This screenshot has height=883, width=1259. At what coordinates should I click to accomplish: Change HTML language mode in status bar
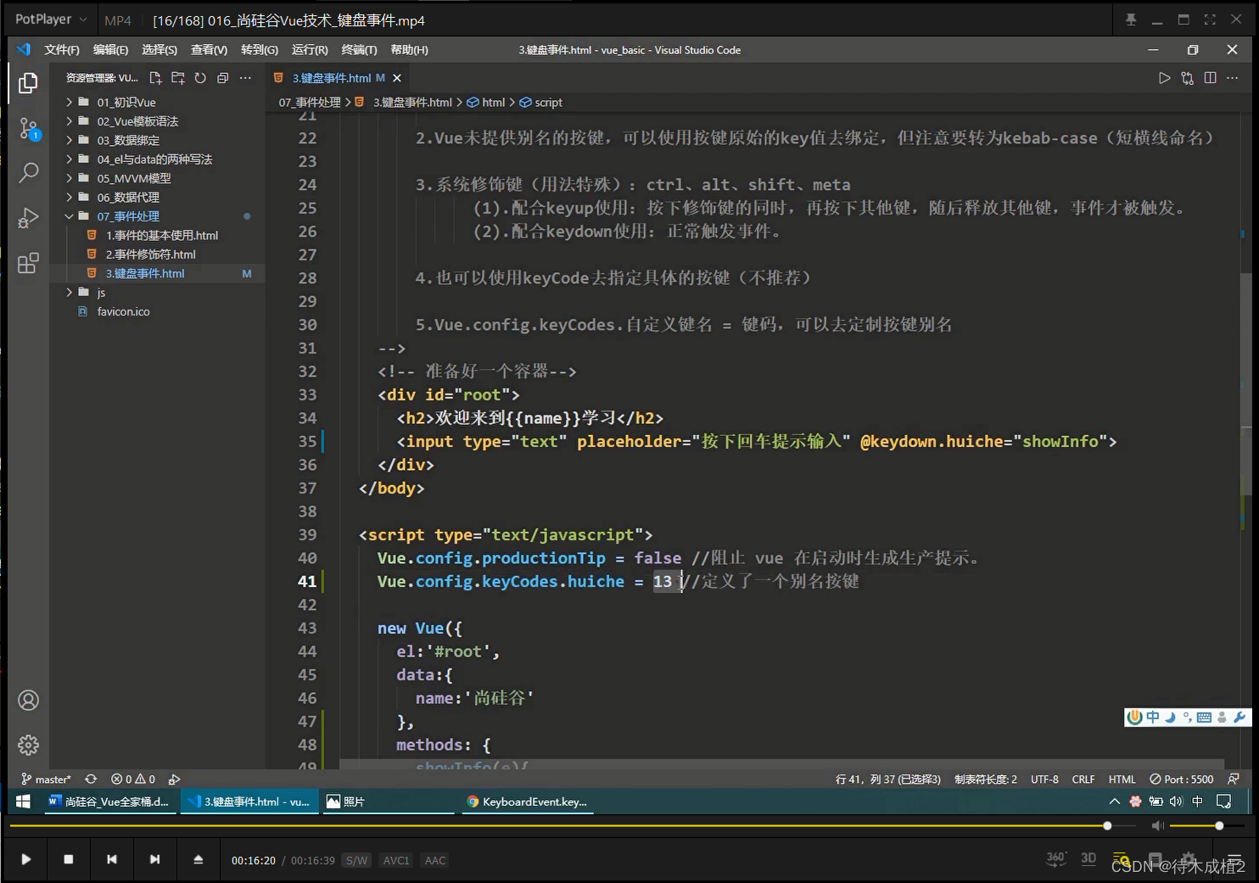(x=1122, y=779)
